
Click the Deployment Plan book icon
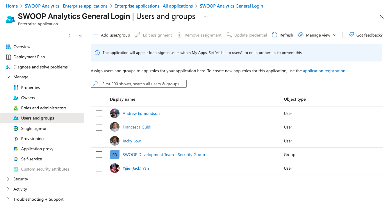point(8,57)
